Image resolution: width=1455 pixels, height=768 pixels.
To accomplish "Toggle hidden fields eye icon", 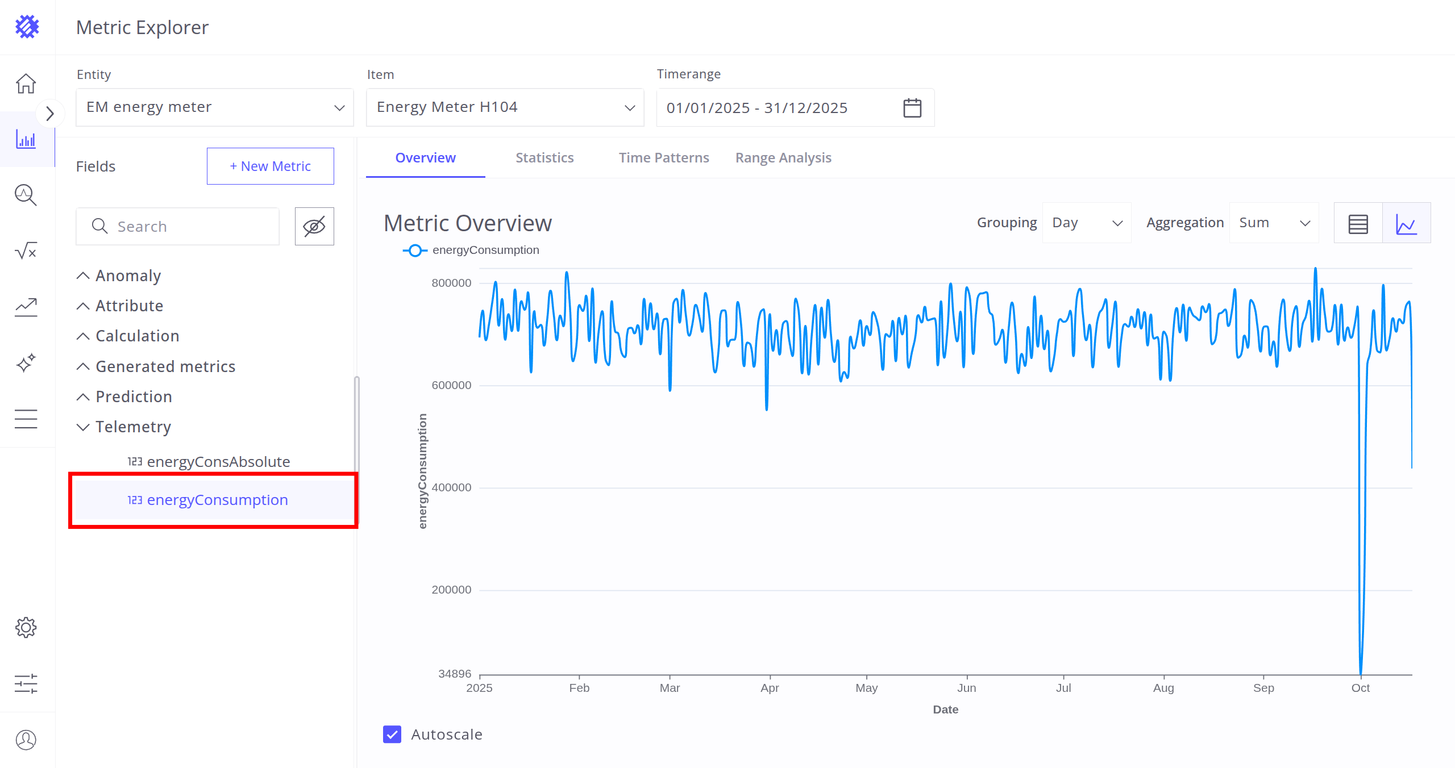I will pyautogui.click(x=314, y=227).
